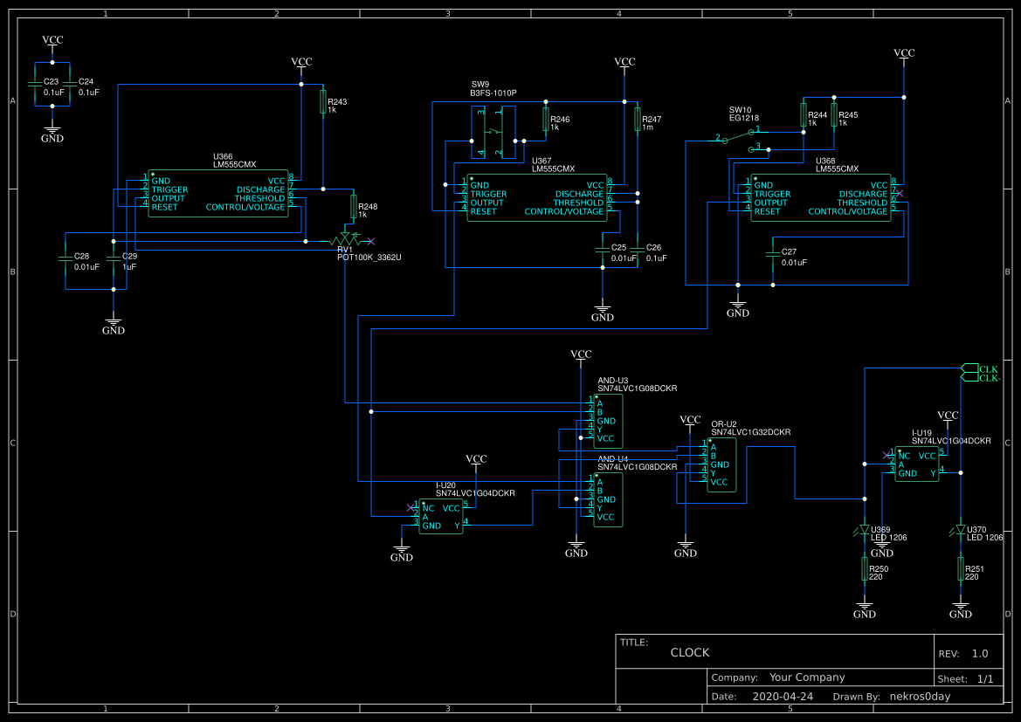
Task: Select the U366 LM555CMX timer symbol
Action: 217,194
